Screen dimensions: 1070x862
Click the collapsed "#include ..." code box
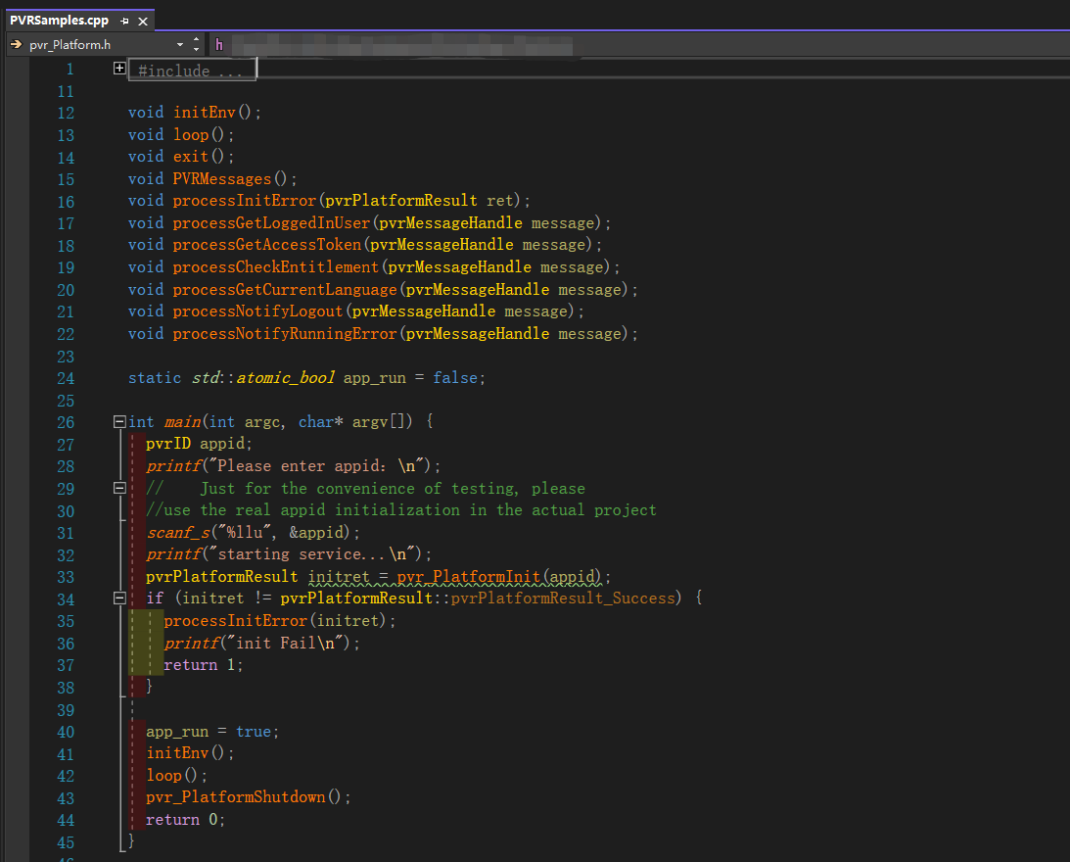[192, 70]
